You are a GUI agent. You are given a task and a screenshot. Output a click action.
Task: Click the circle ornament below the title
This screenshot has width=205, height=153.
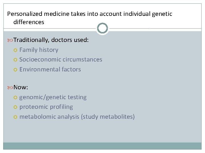[x=102, y=28]
